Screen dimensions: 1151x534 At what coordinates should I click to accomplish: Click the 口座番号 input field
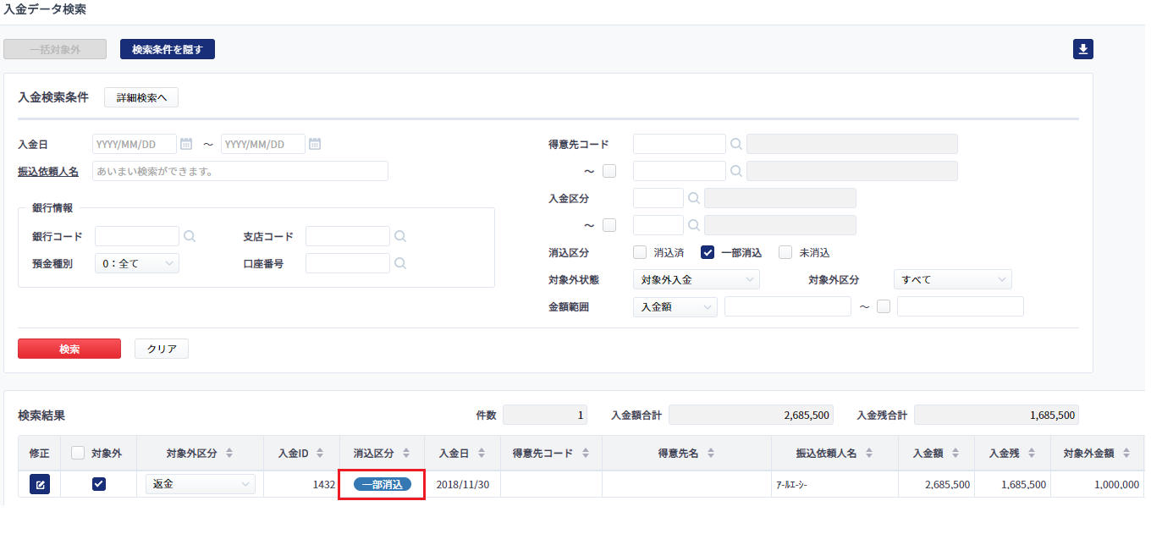(x=348, y=263)
